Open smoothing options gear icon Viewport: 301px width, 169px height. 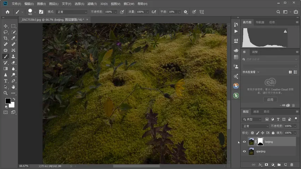click(x=185, y=12)
